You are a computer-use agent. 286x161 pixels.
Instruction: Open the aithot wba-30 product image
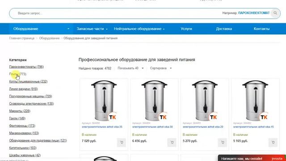[154, 100]
